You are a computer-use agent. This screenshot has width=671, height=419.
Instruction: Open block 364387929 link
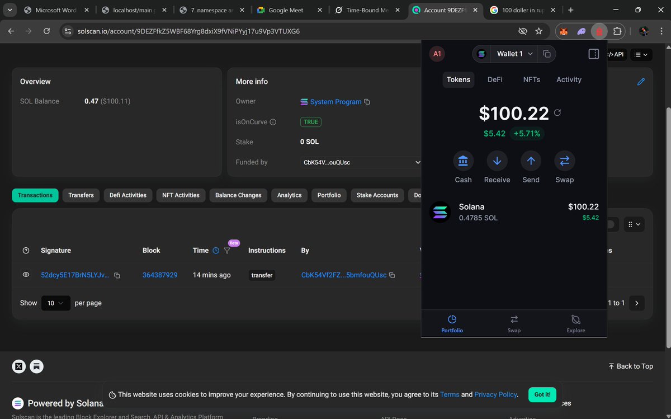tap(160, 275)
